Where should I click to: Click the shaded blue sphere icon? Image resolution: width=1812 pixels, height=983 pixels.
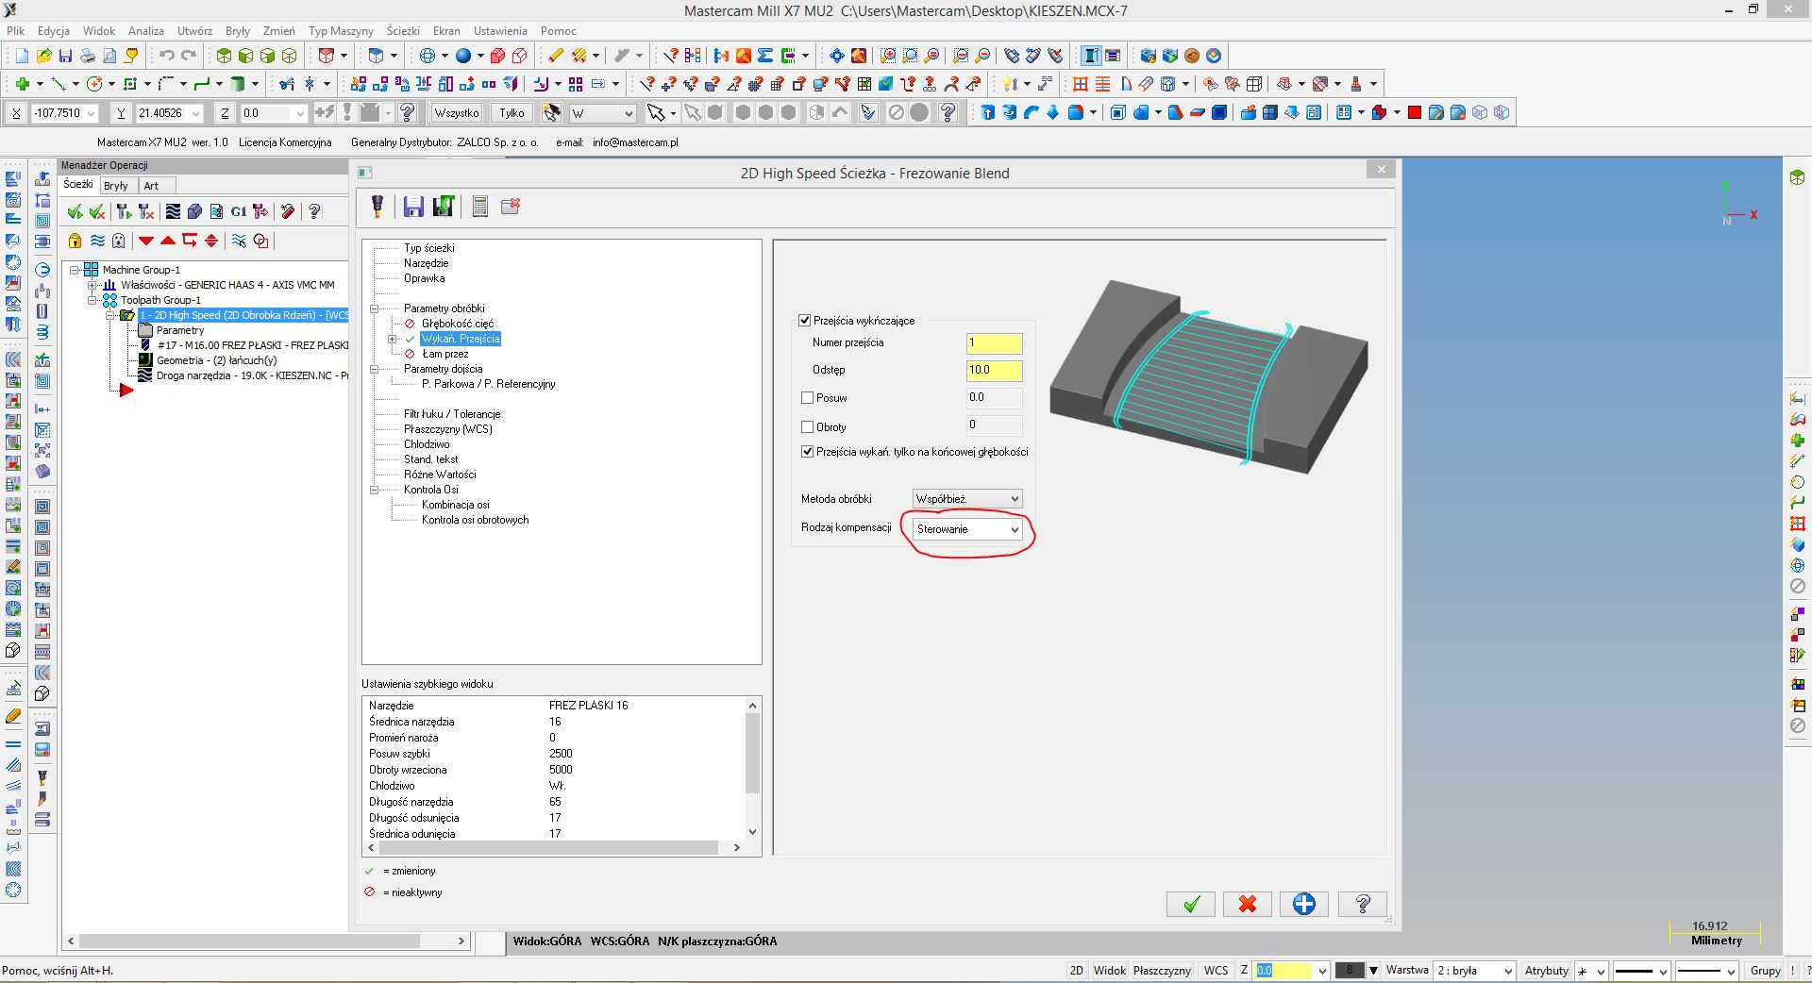tap(463, 56)
